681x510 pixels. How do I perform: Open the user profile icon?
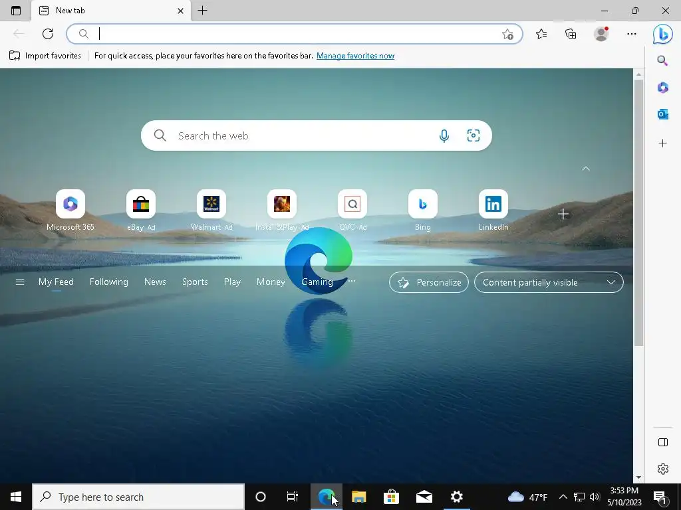(x=601, y=34)
